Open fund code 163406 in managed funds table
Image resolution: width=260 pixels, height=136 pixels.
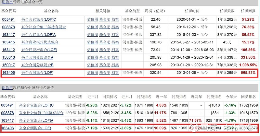coord(8,73)
